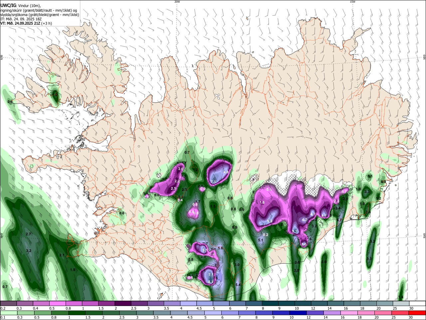Image resolution: width=426 pixels, height=320 pixels.
Task: Click the '0.2' label in the upper legend
Action: point(3,308)
